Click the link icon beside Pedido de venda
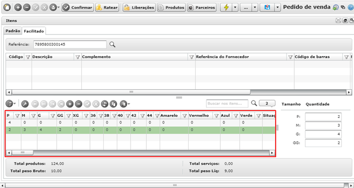The image size is (354, 188). click(x=343, y=7)
